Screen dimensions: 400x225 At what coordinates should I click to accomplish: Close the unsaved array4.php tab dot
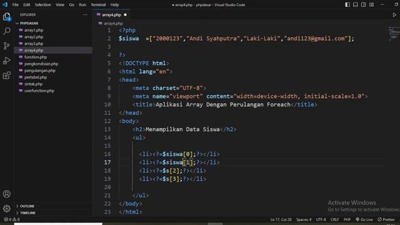tap(125, 15)
